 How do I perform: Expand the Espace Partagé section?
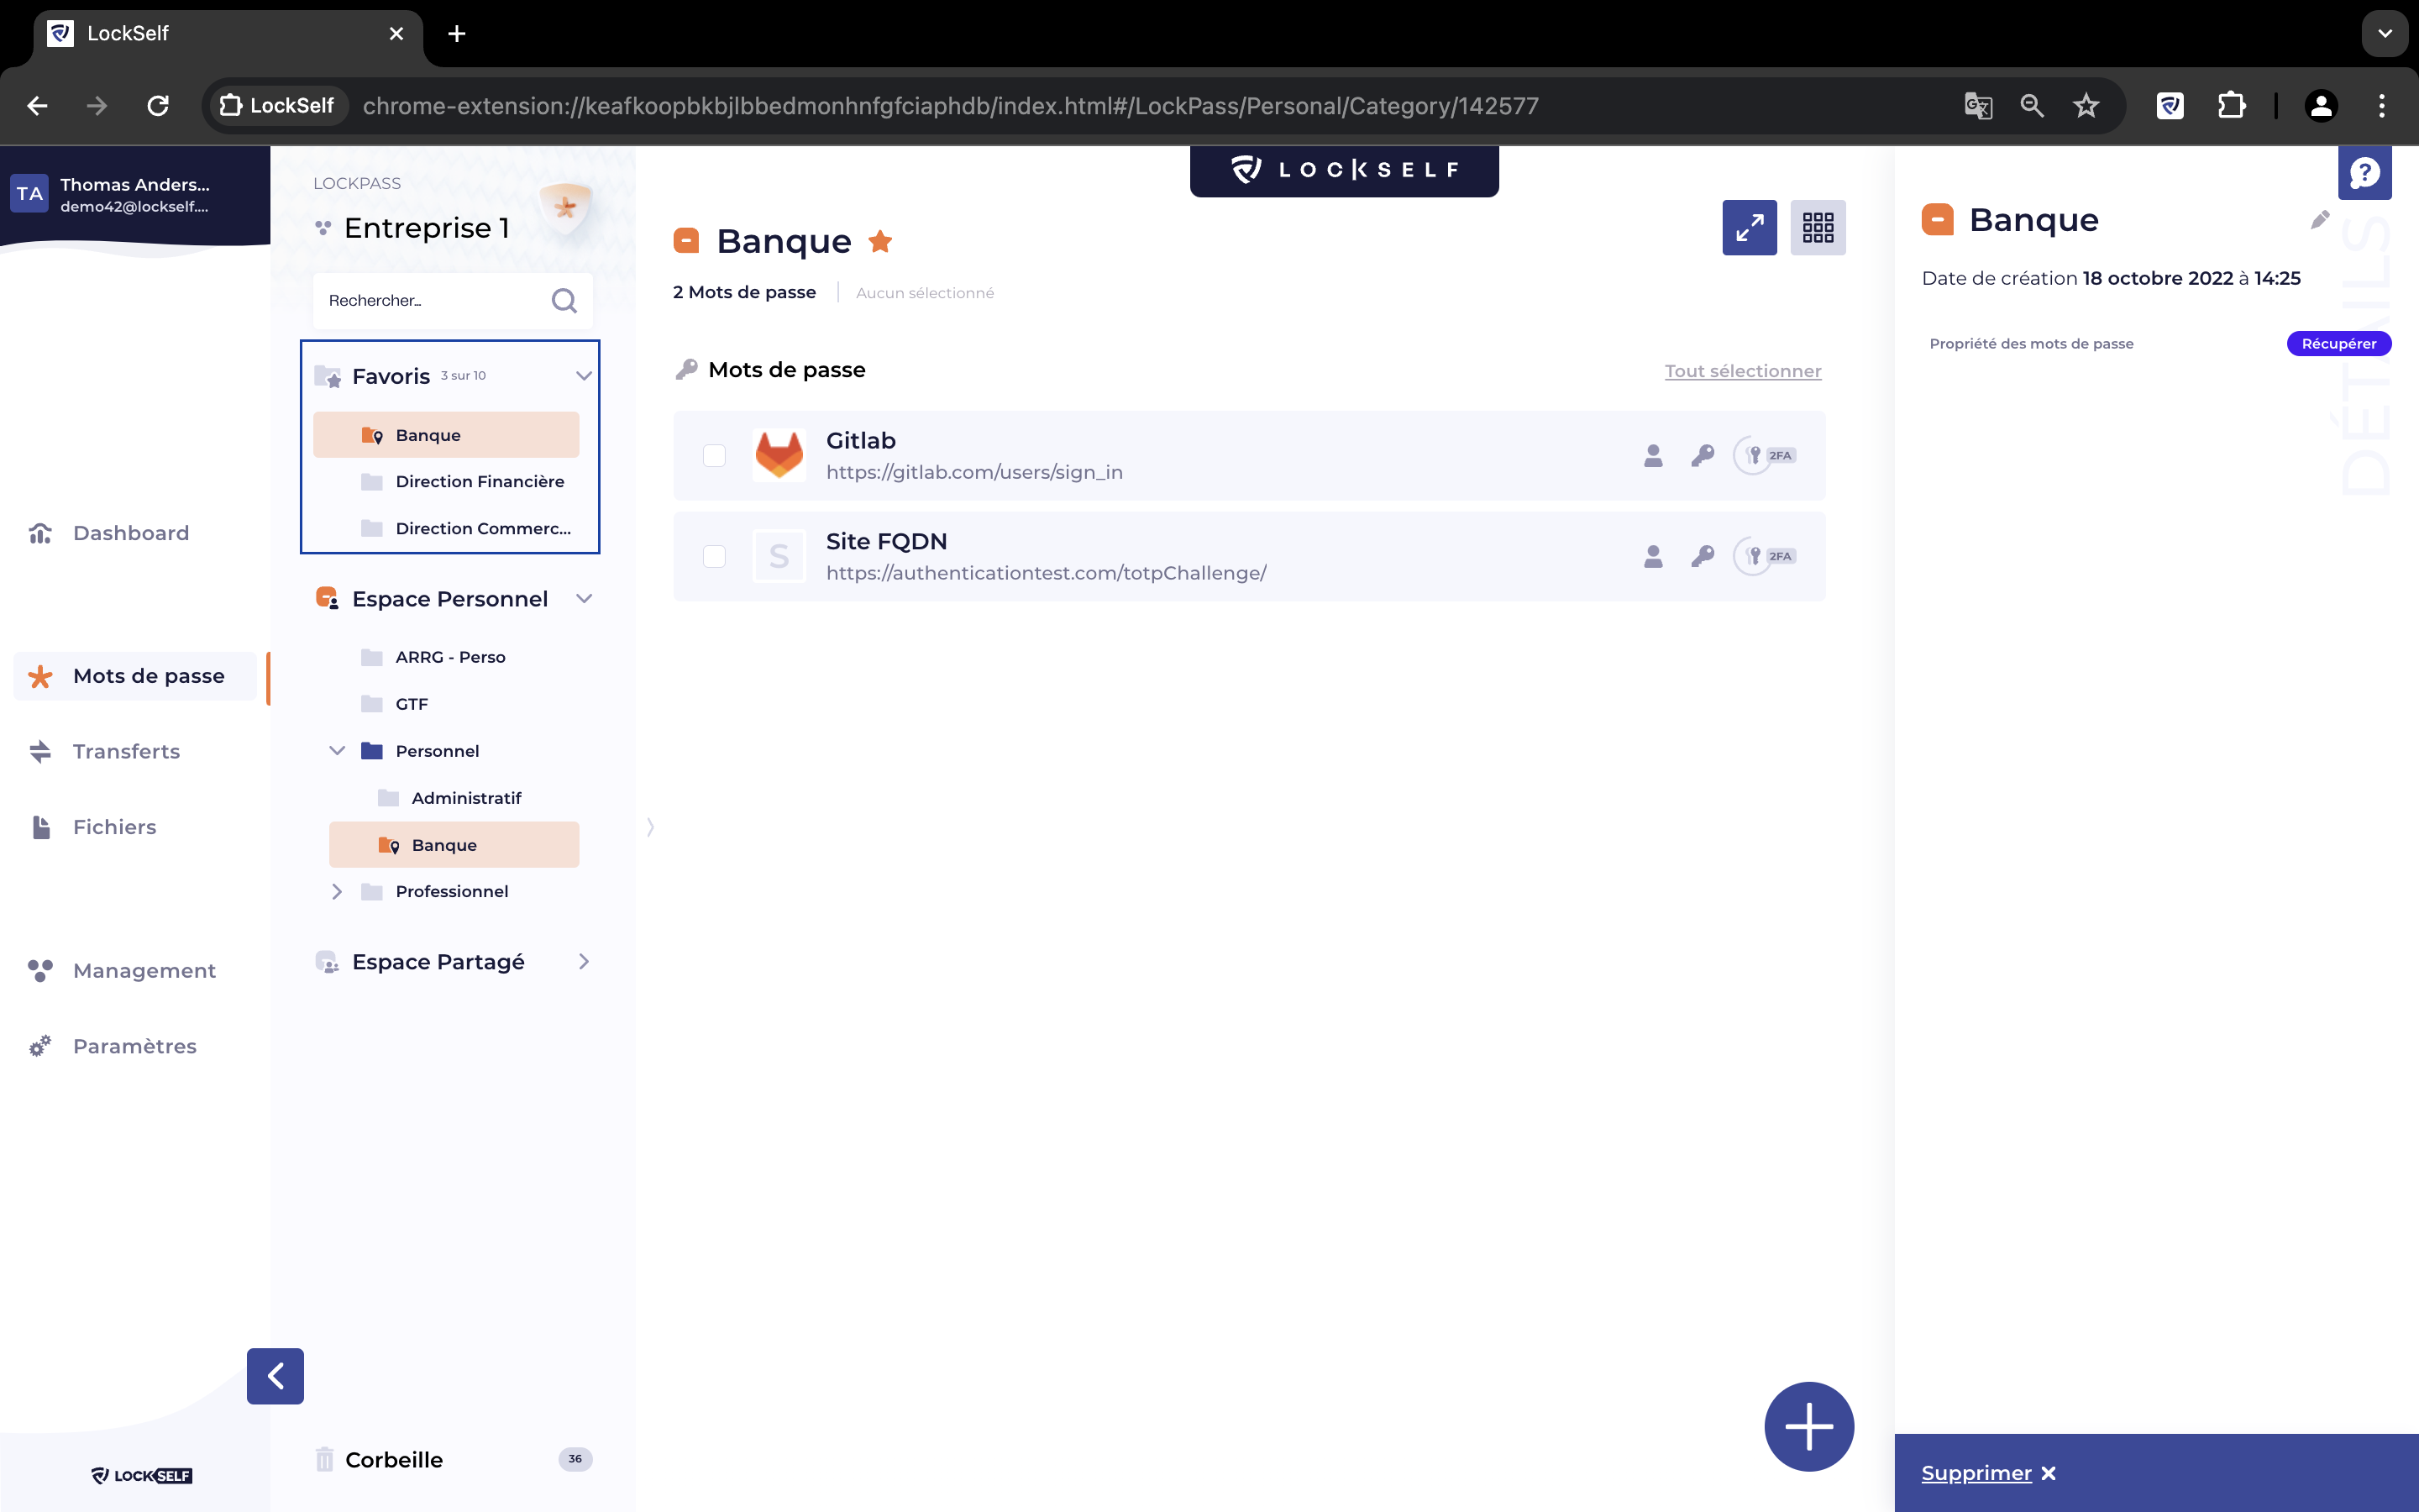pos(584,962)
